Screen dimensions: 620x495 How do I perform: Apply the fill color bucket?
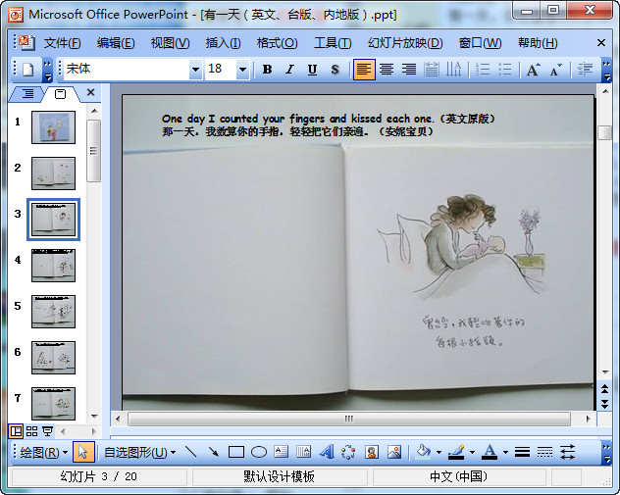tap(423, 452)
